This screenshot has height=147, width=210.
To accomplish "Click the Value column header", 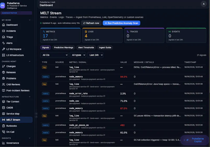I will click(123, 62).
